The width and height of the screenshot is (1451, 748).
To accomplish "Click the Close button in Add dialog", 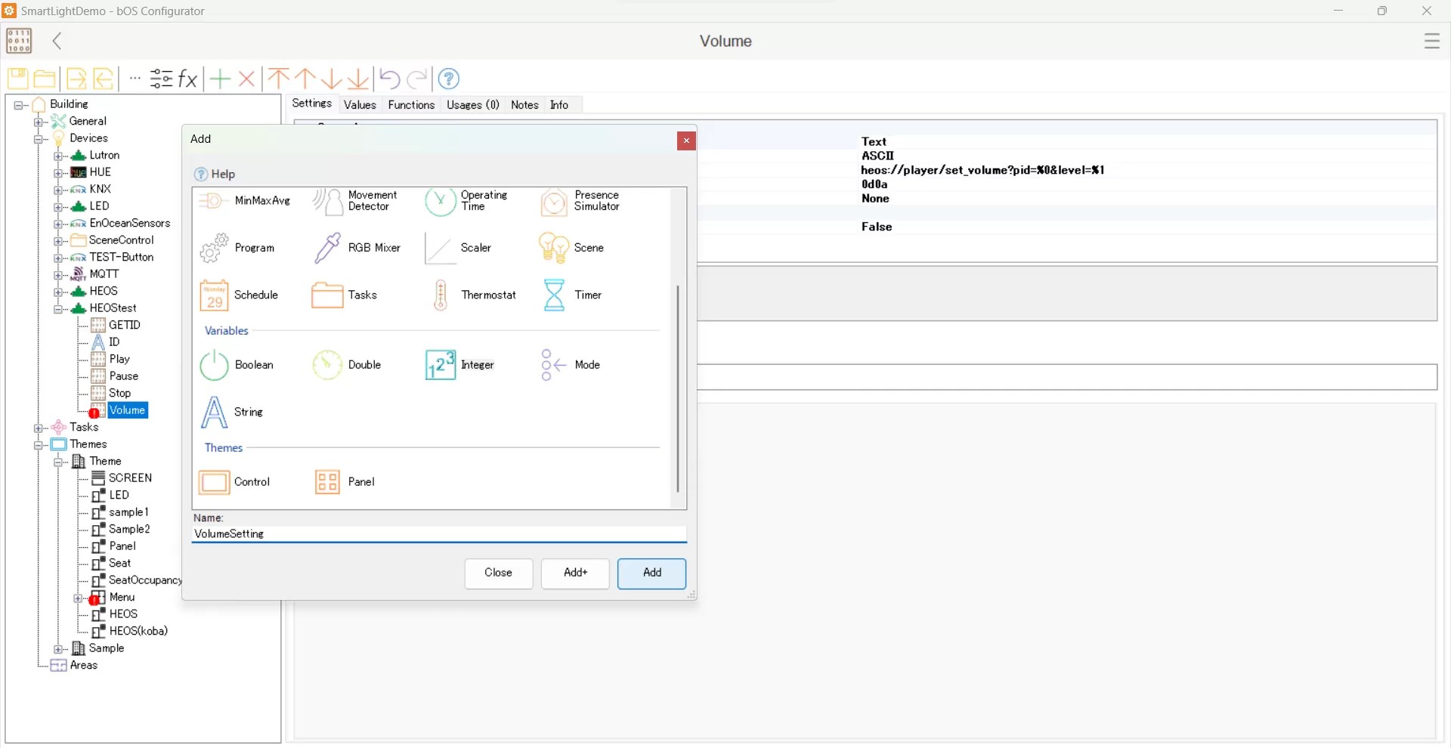I will point(499,573).
